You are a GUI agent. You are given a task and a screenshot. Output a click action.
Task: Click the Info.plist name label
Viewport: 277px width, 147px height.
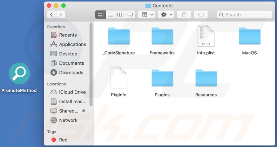(x=206, y=53)
